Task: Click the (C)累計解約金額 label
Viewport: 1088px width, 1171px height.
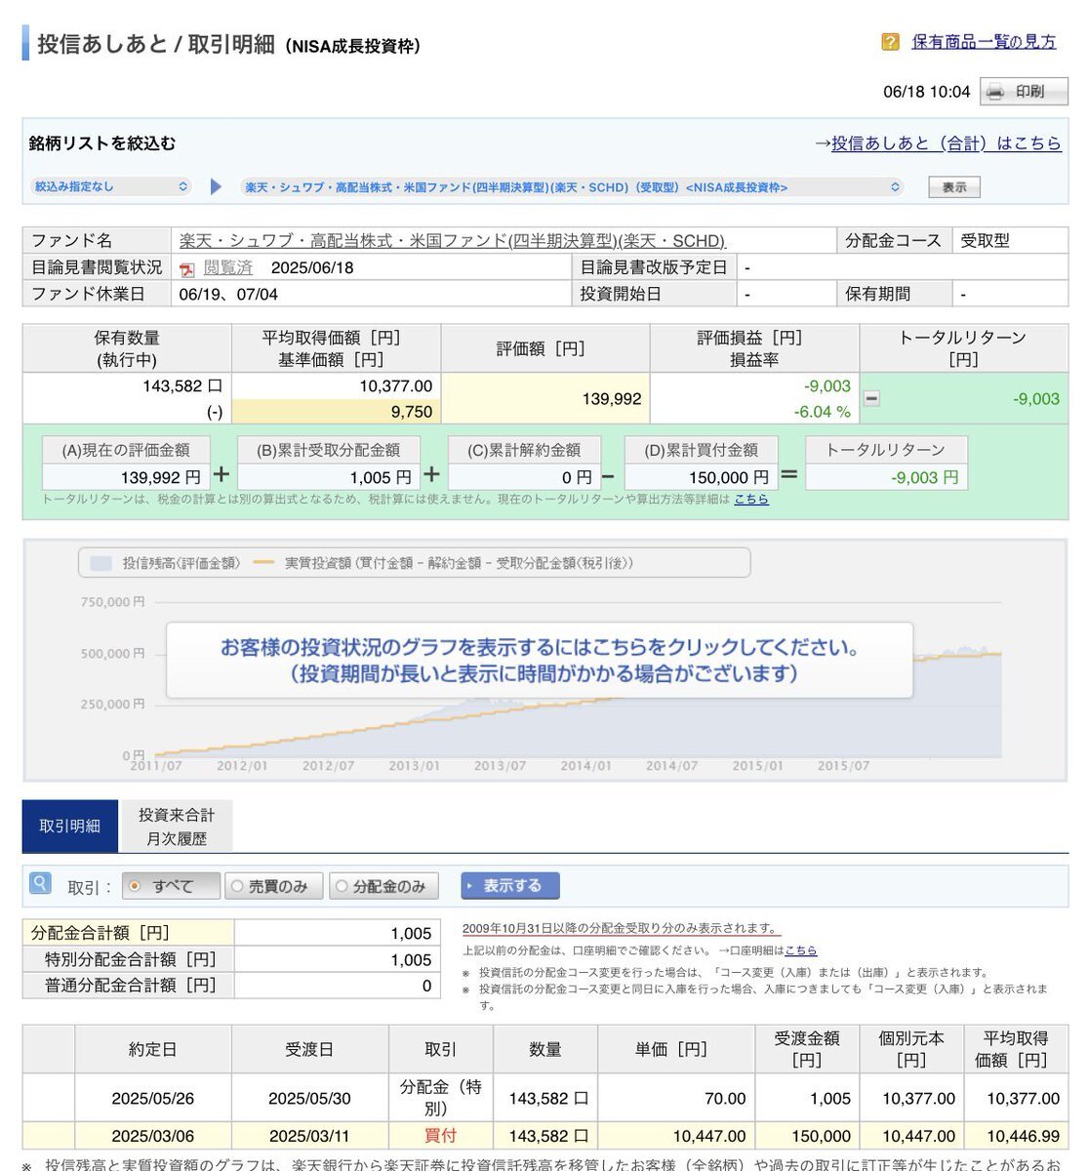Action: pyautogui.click(x=523, y=450)
